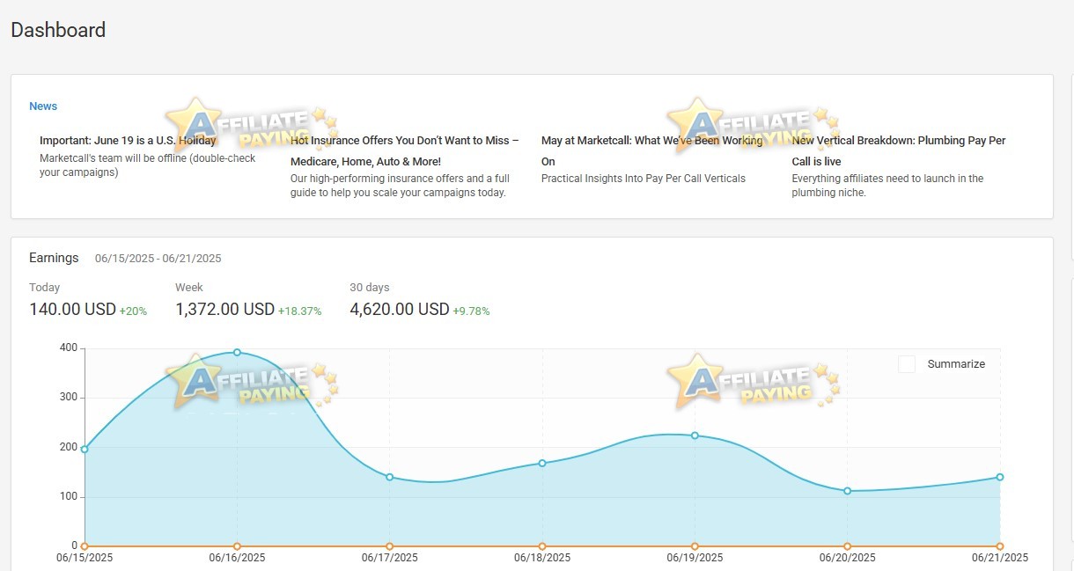Image resolution: width=1074 pixels, height=571 pixels.
Task: Click the Week earnings 1,372.00 USD figure
Action: (x=225, y=310)
